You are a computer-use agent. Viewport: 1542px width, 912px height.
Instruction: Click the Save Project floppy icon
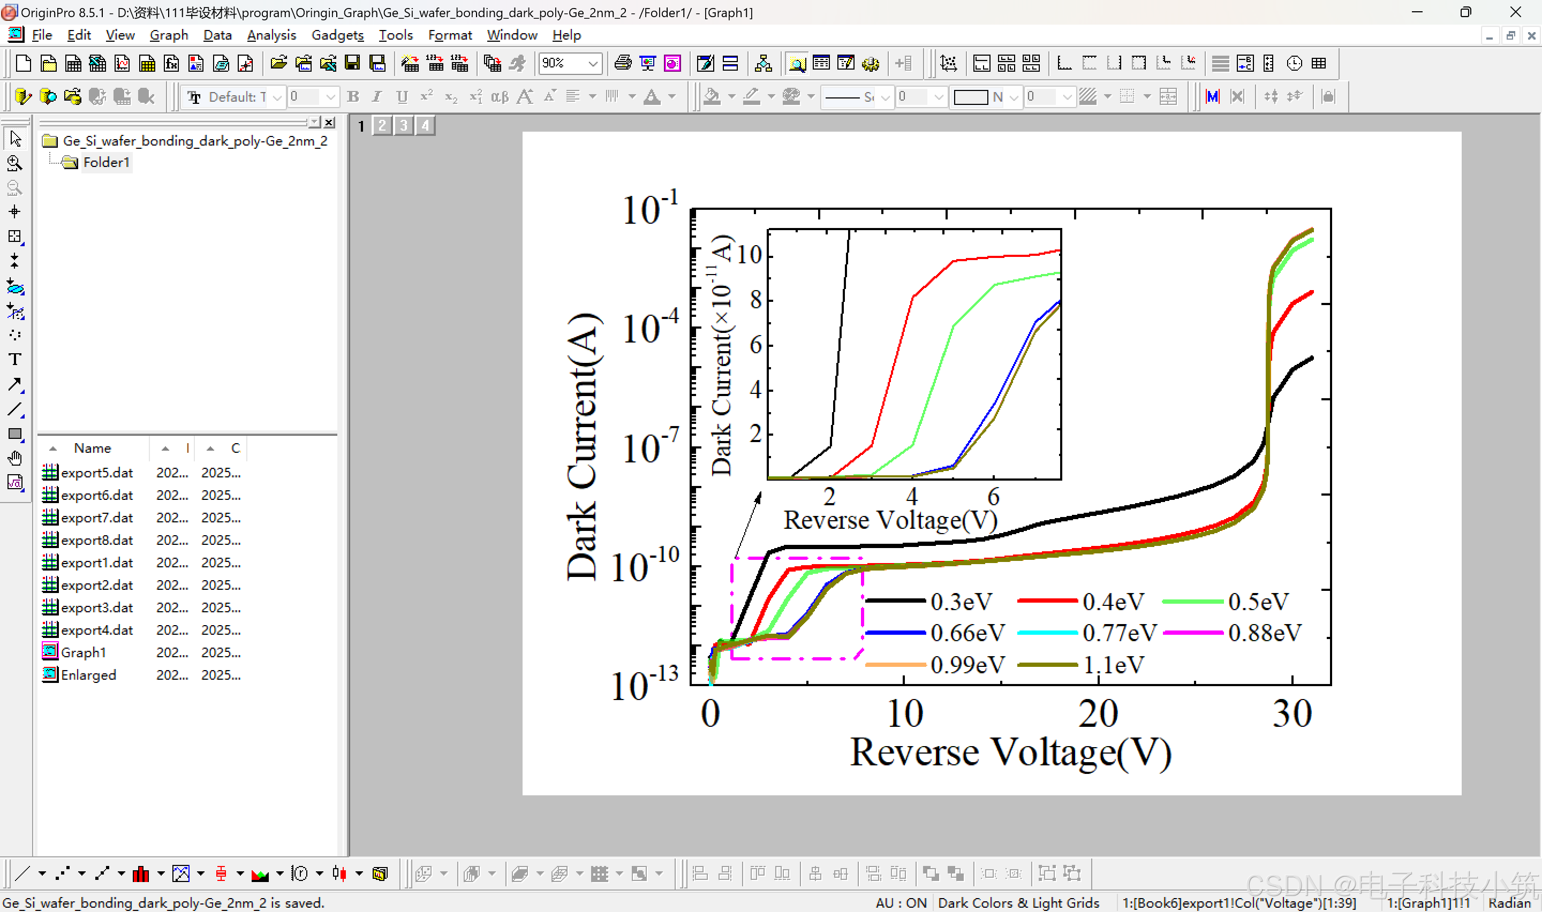point(352,63)
